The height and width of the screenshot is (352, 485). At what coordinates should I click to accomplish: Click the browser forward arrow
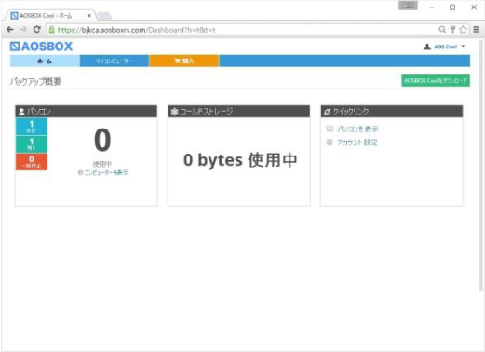[23, 30]
